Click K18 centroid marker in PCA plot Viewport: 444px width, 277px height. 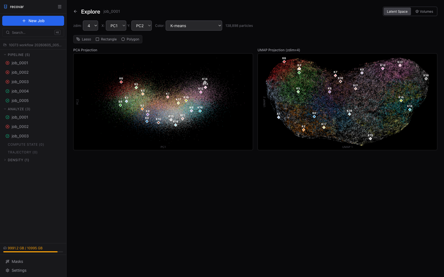[x=200, y=111]
